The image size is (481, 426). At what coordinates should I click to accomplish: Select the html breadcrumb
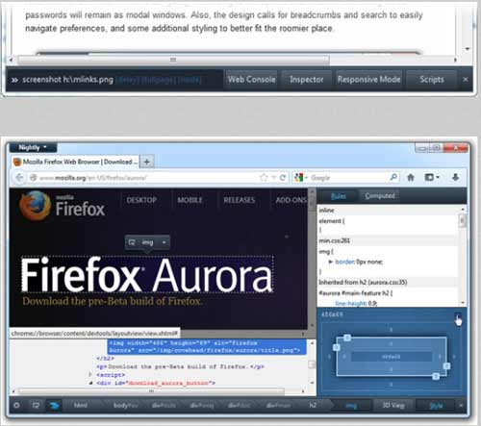(80, 406)
